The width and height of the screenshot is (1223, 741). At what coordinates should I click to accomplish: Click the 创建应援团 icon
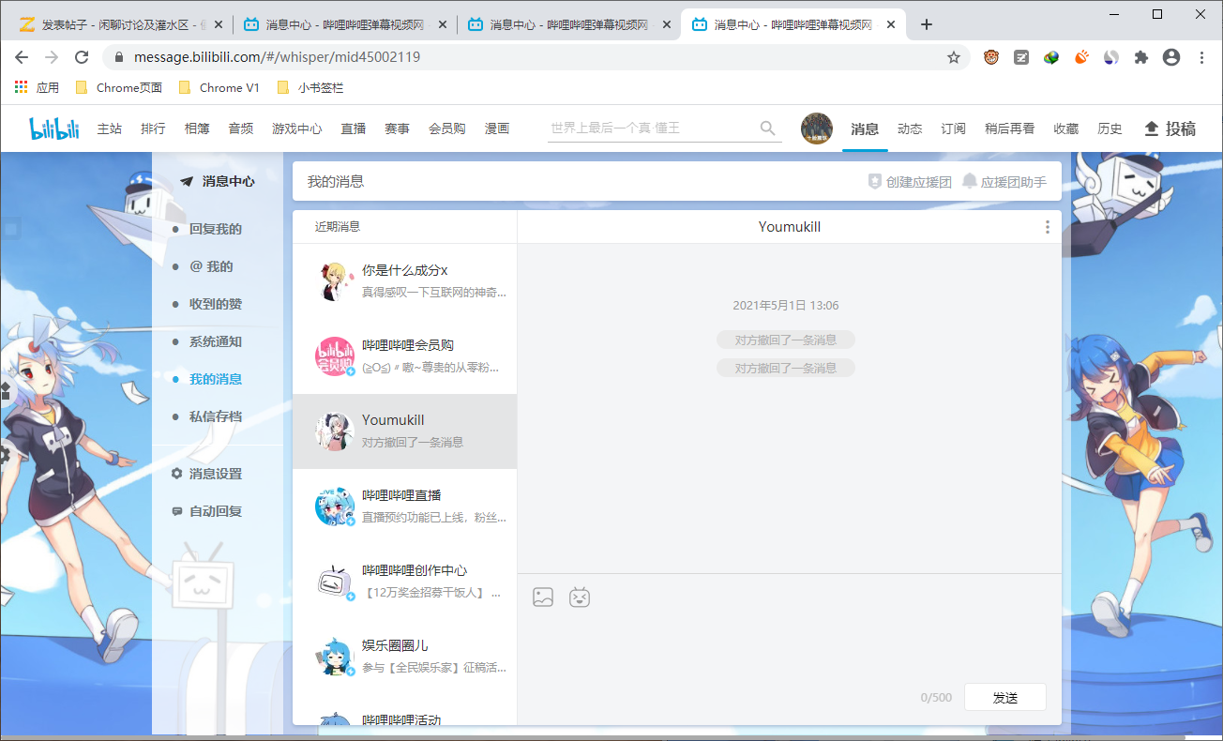point(874,181)
